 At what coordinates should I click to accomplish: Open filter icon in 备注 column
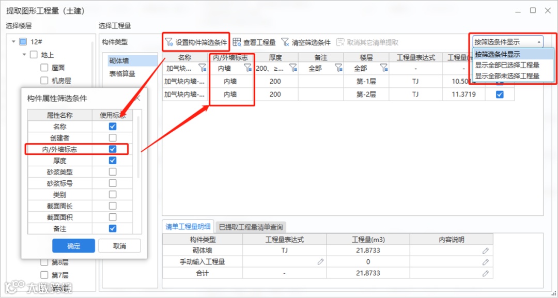pos(338,68)
